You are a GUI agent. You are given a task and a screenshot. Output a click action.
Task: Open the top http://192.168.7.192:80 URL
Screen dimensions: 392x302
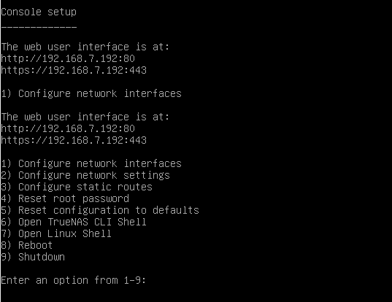pos(68,58)
